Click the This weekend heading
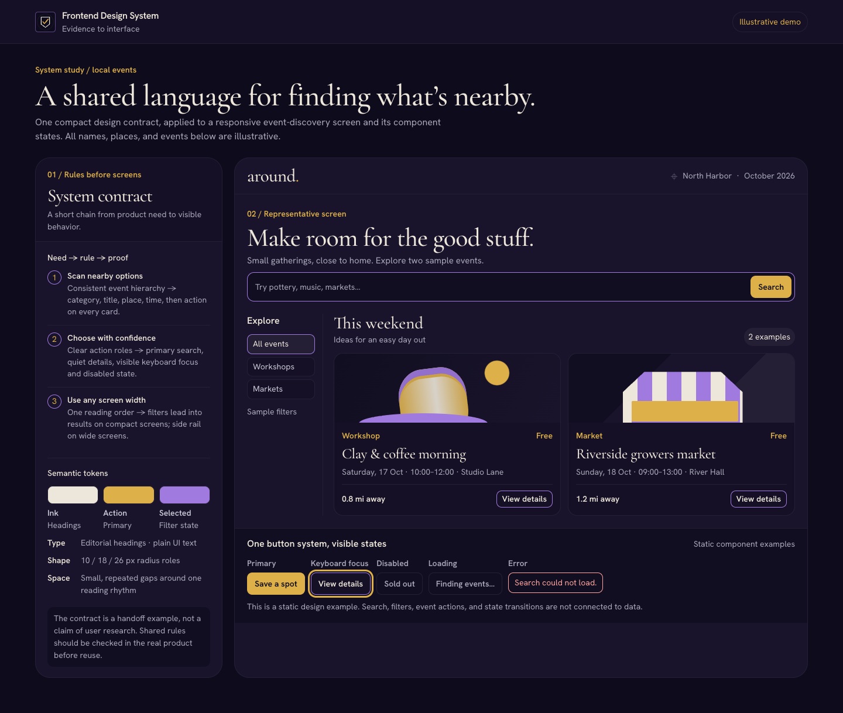The width and height of the screenshot is (843, 713). pos(378,323)
